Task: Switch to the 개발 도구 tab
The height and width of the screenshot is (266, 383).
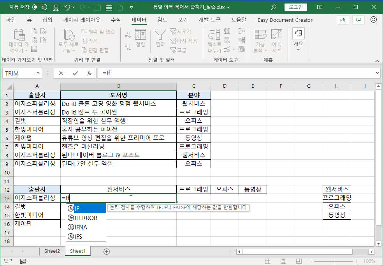Action: [x=209, y=20]
